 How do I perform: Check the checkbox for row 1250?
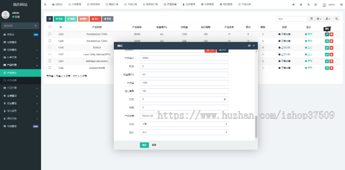[50, 34]
